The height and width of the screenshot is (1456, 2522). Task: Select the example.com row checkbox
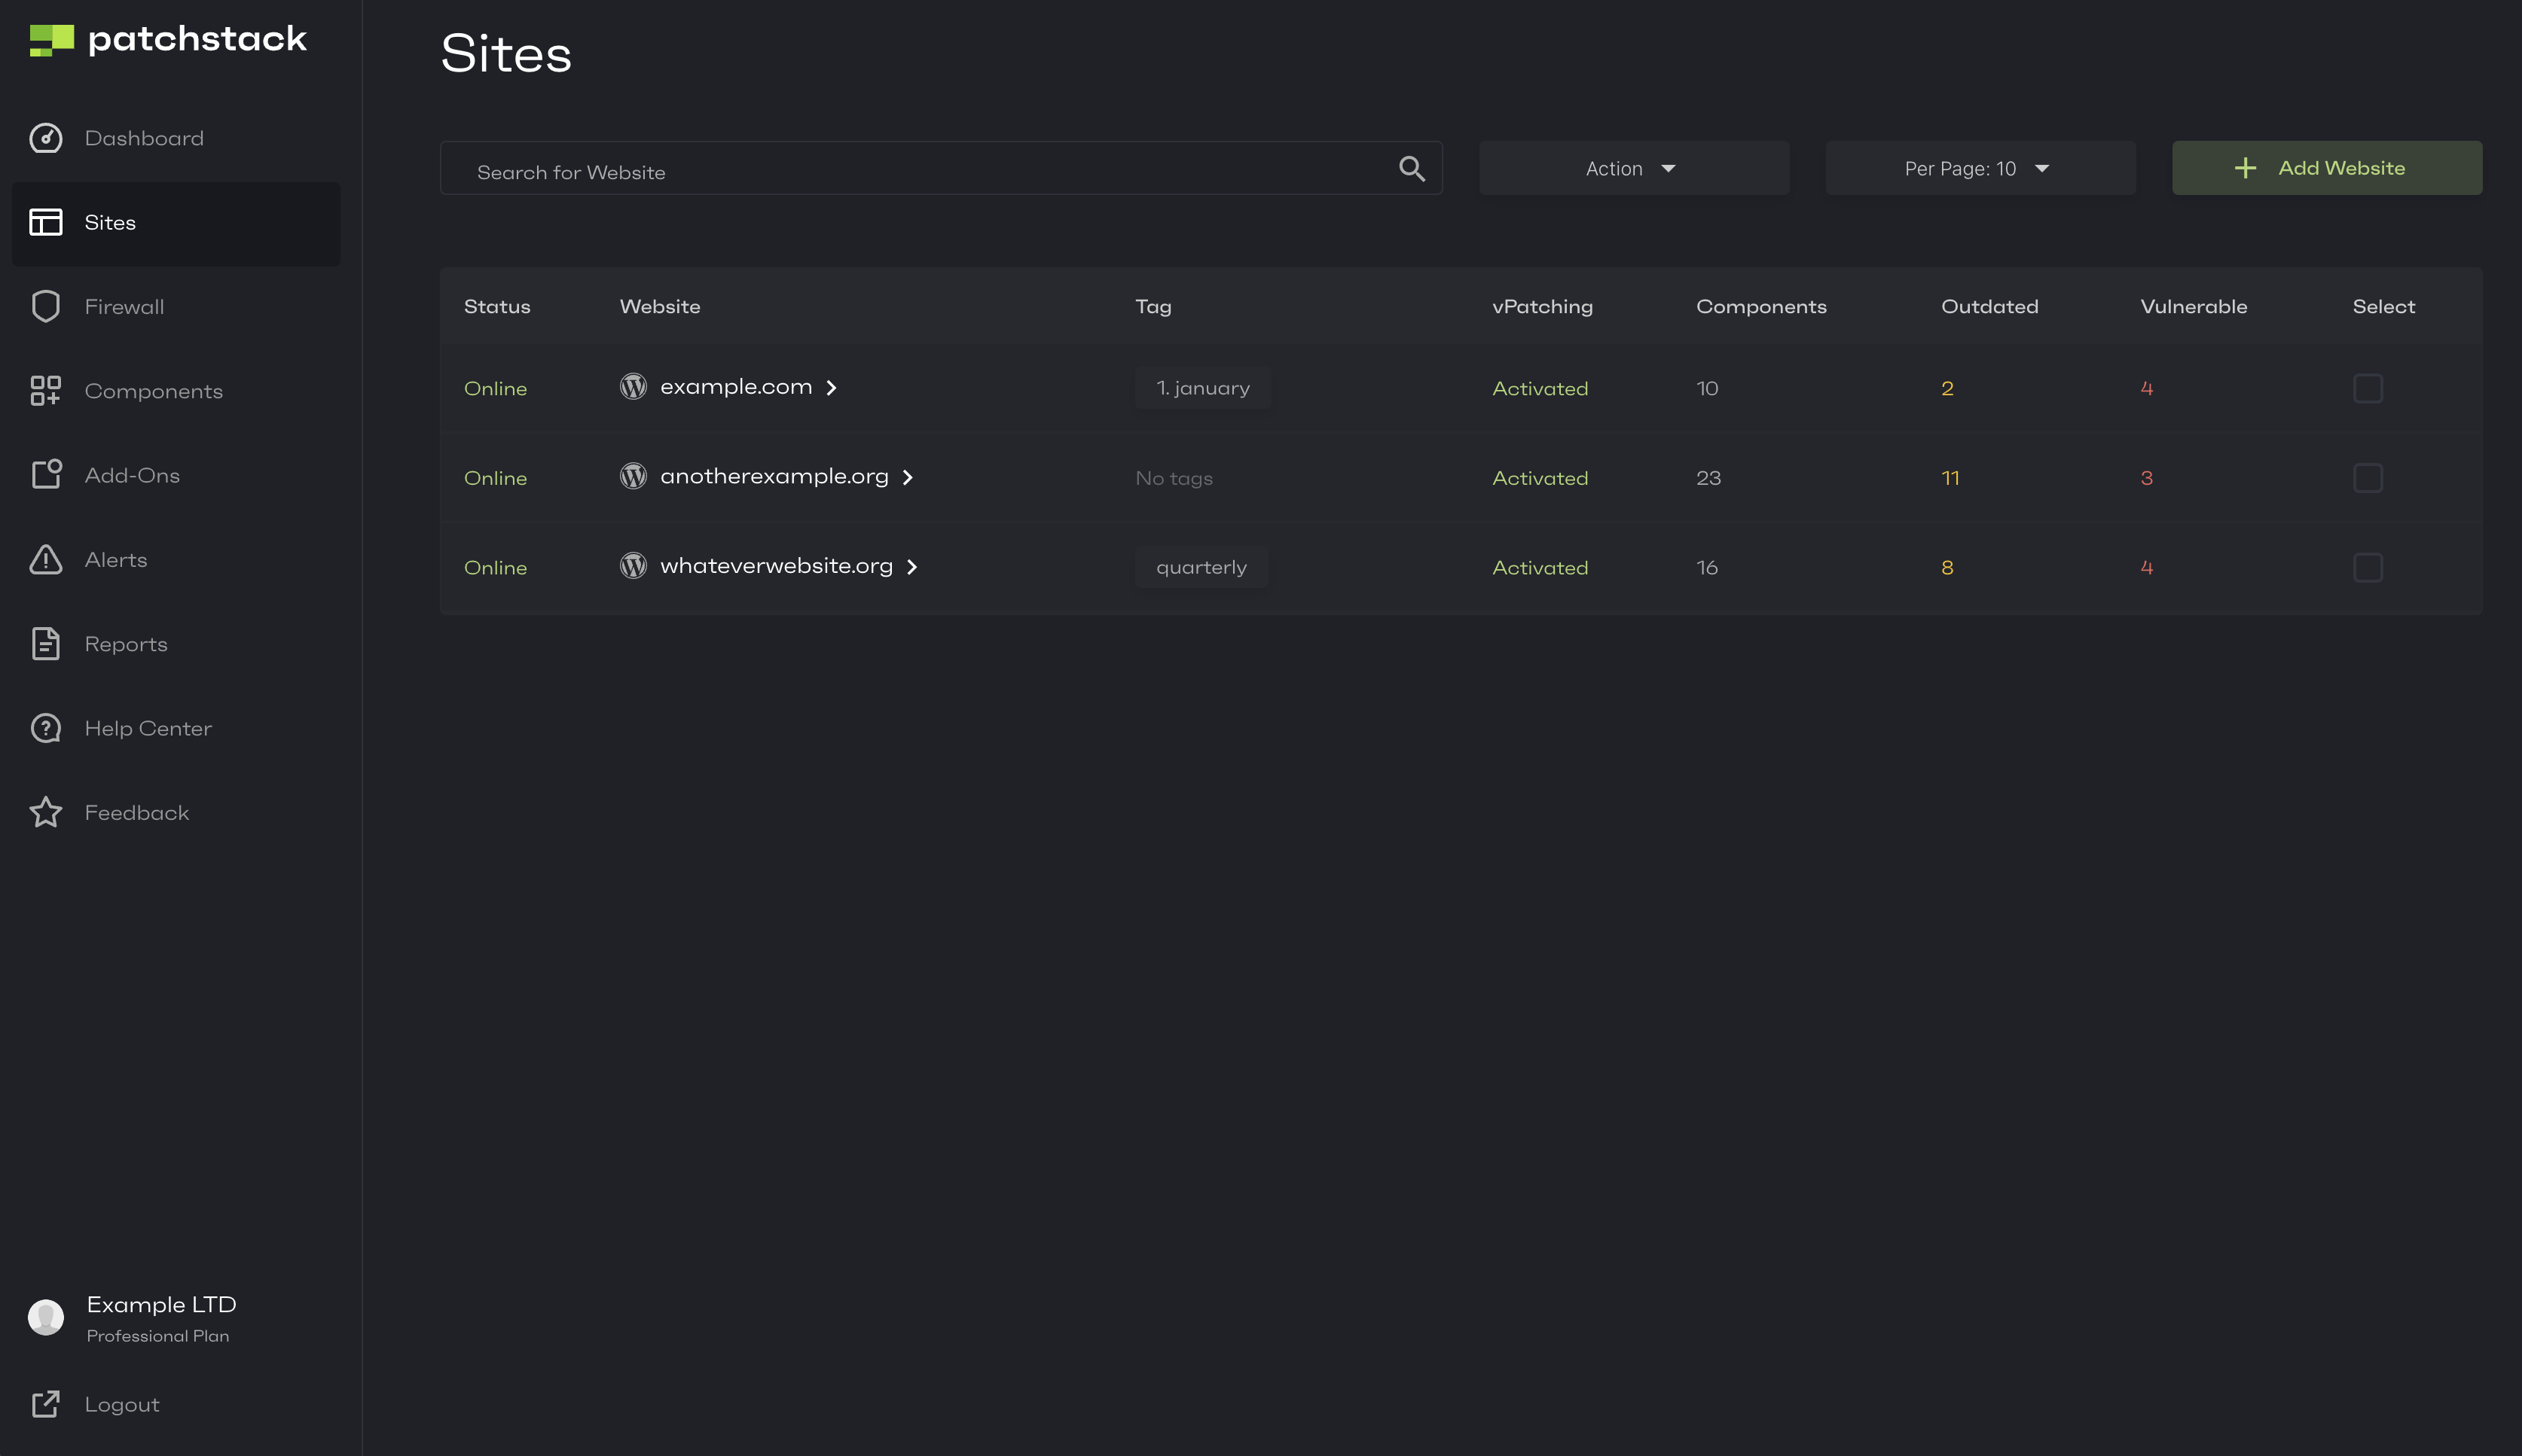[x=2367, y=388]
